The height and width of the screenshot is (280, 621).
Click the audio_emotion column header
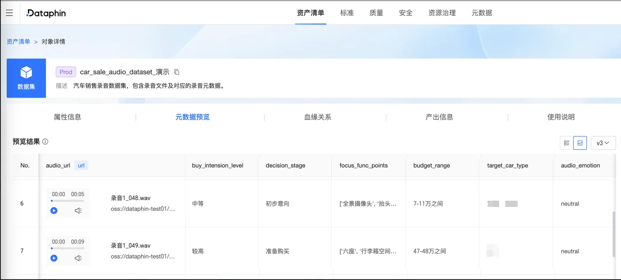580,165
